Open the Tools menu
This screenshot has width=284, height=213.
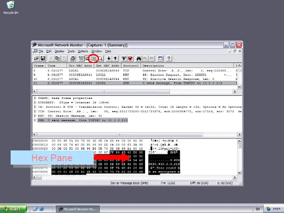pos(71,51)
